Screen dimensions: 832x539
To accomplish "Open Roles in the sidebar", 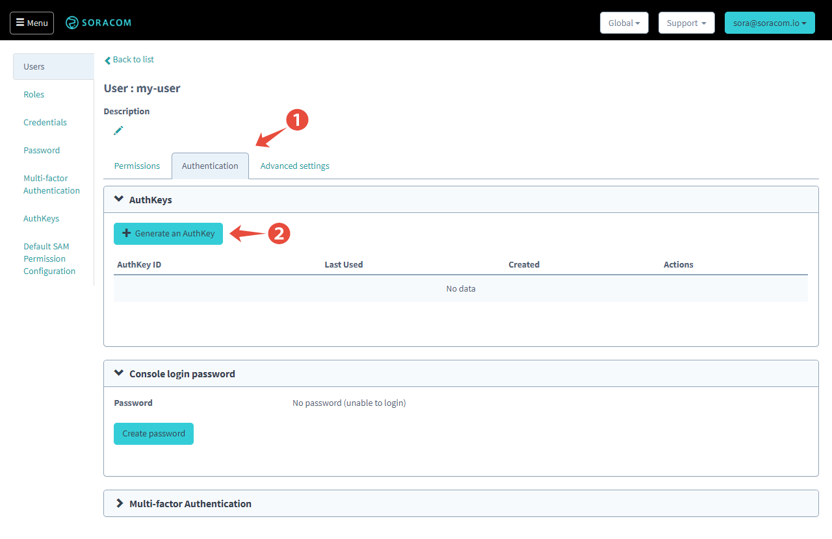I will pyautogui.click(x=34, y=94).
